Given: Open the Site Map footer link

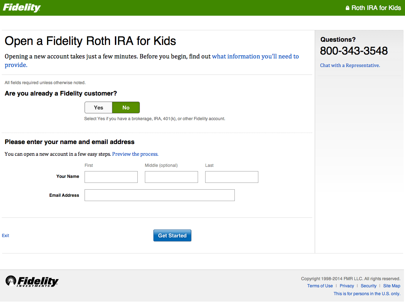Looking at the screenshot, I should [391, 286].
